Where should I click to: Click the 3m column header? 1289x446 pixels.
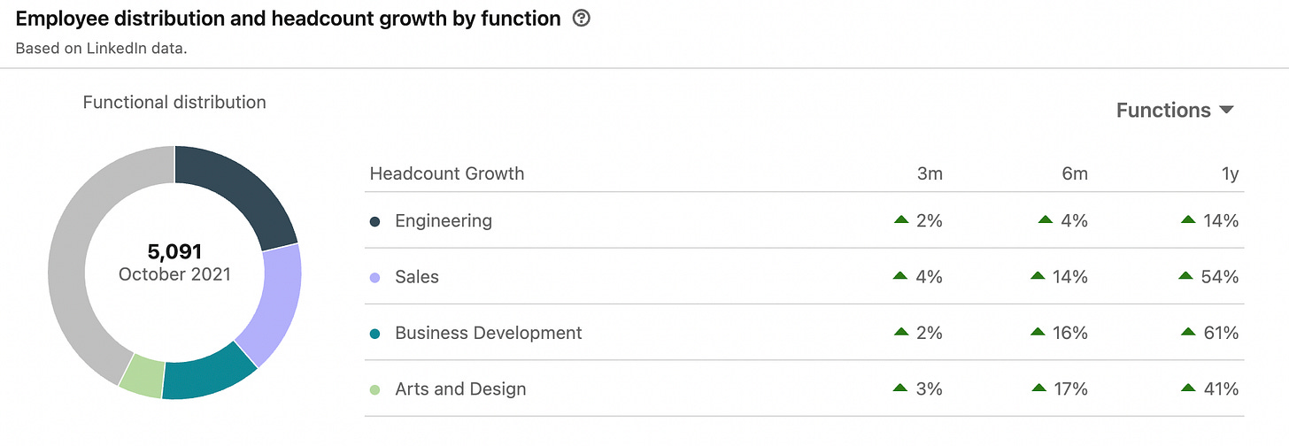tap(930, 174)
